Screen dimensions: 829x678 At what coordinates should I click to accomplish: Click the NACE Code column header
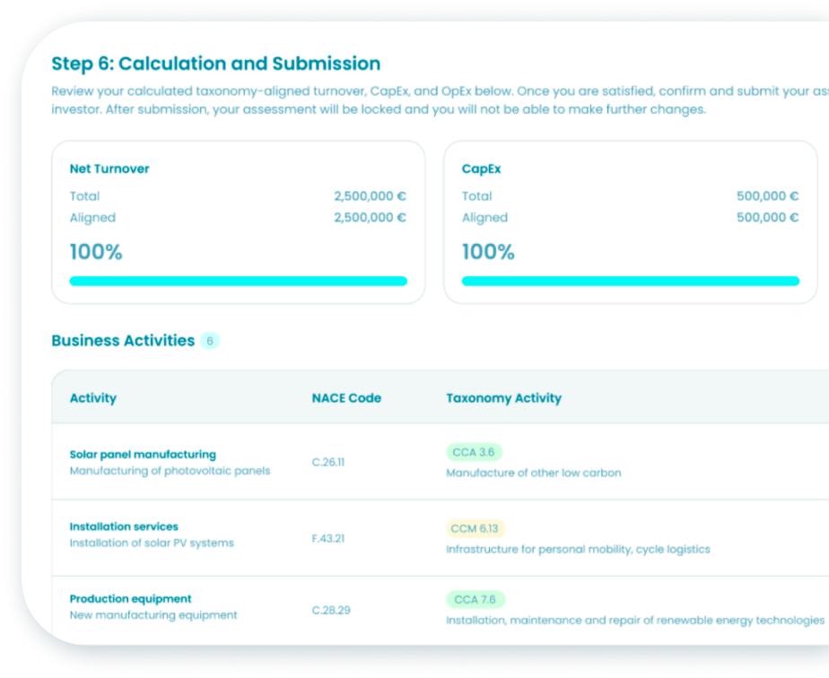(x=346, y=398)
